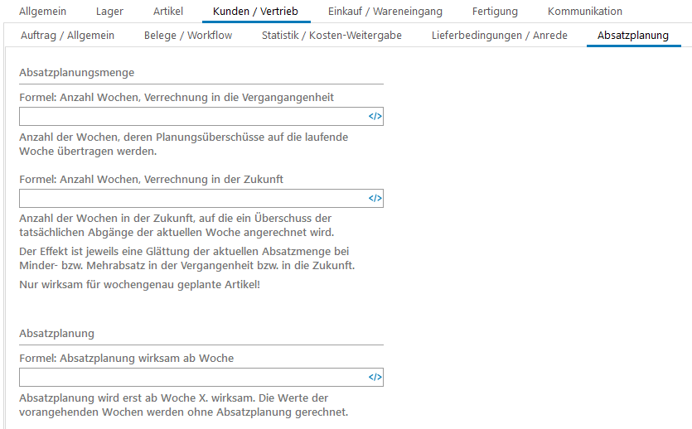692x429 pixels.
Task: Click the Absatzplanung sub-tab
Action: coord(632,36)
